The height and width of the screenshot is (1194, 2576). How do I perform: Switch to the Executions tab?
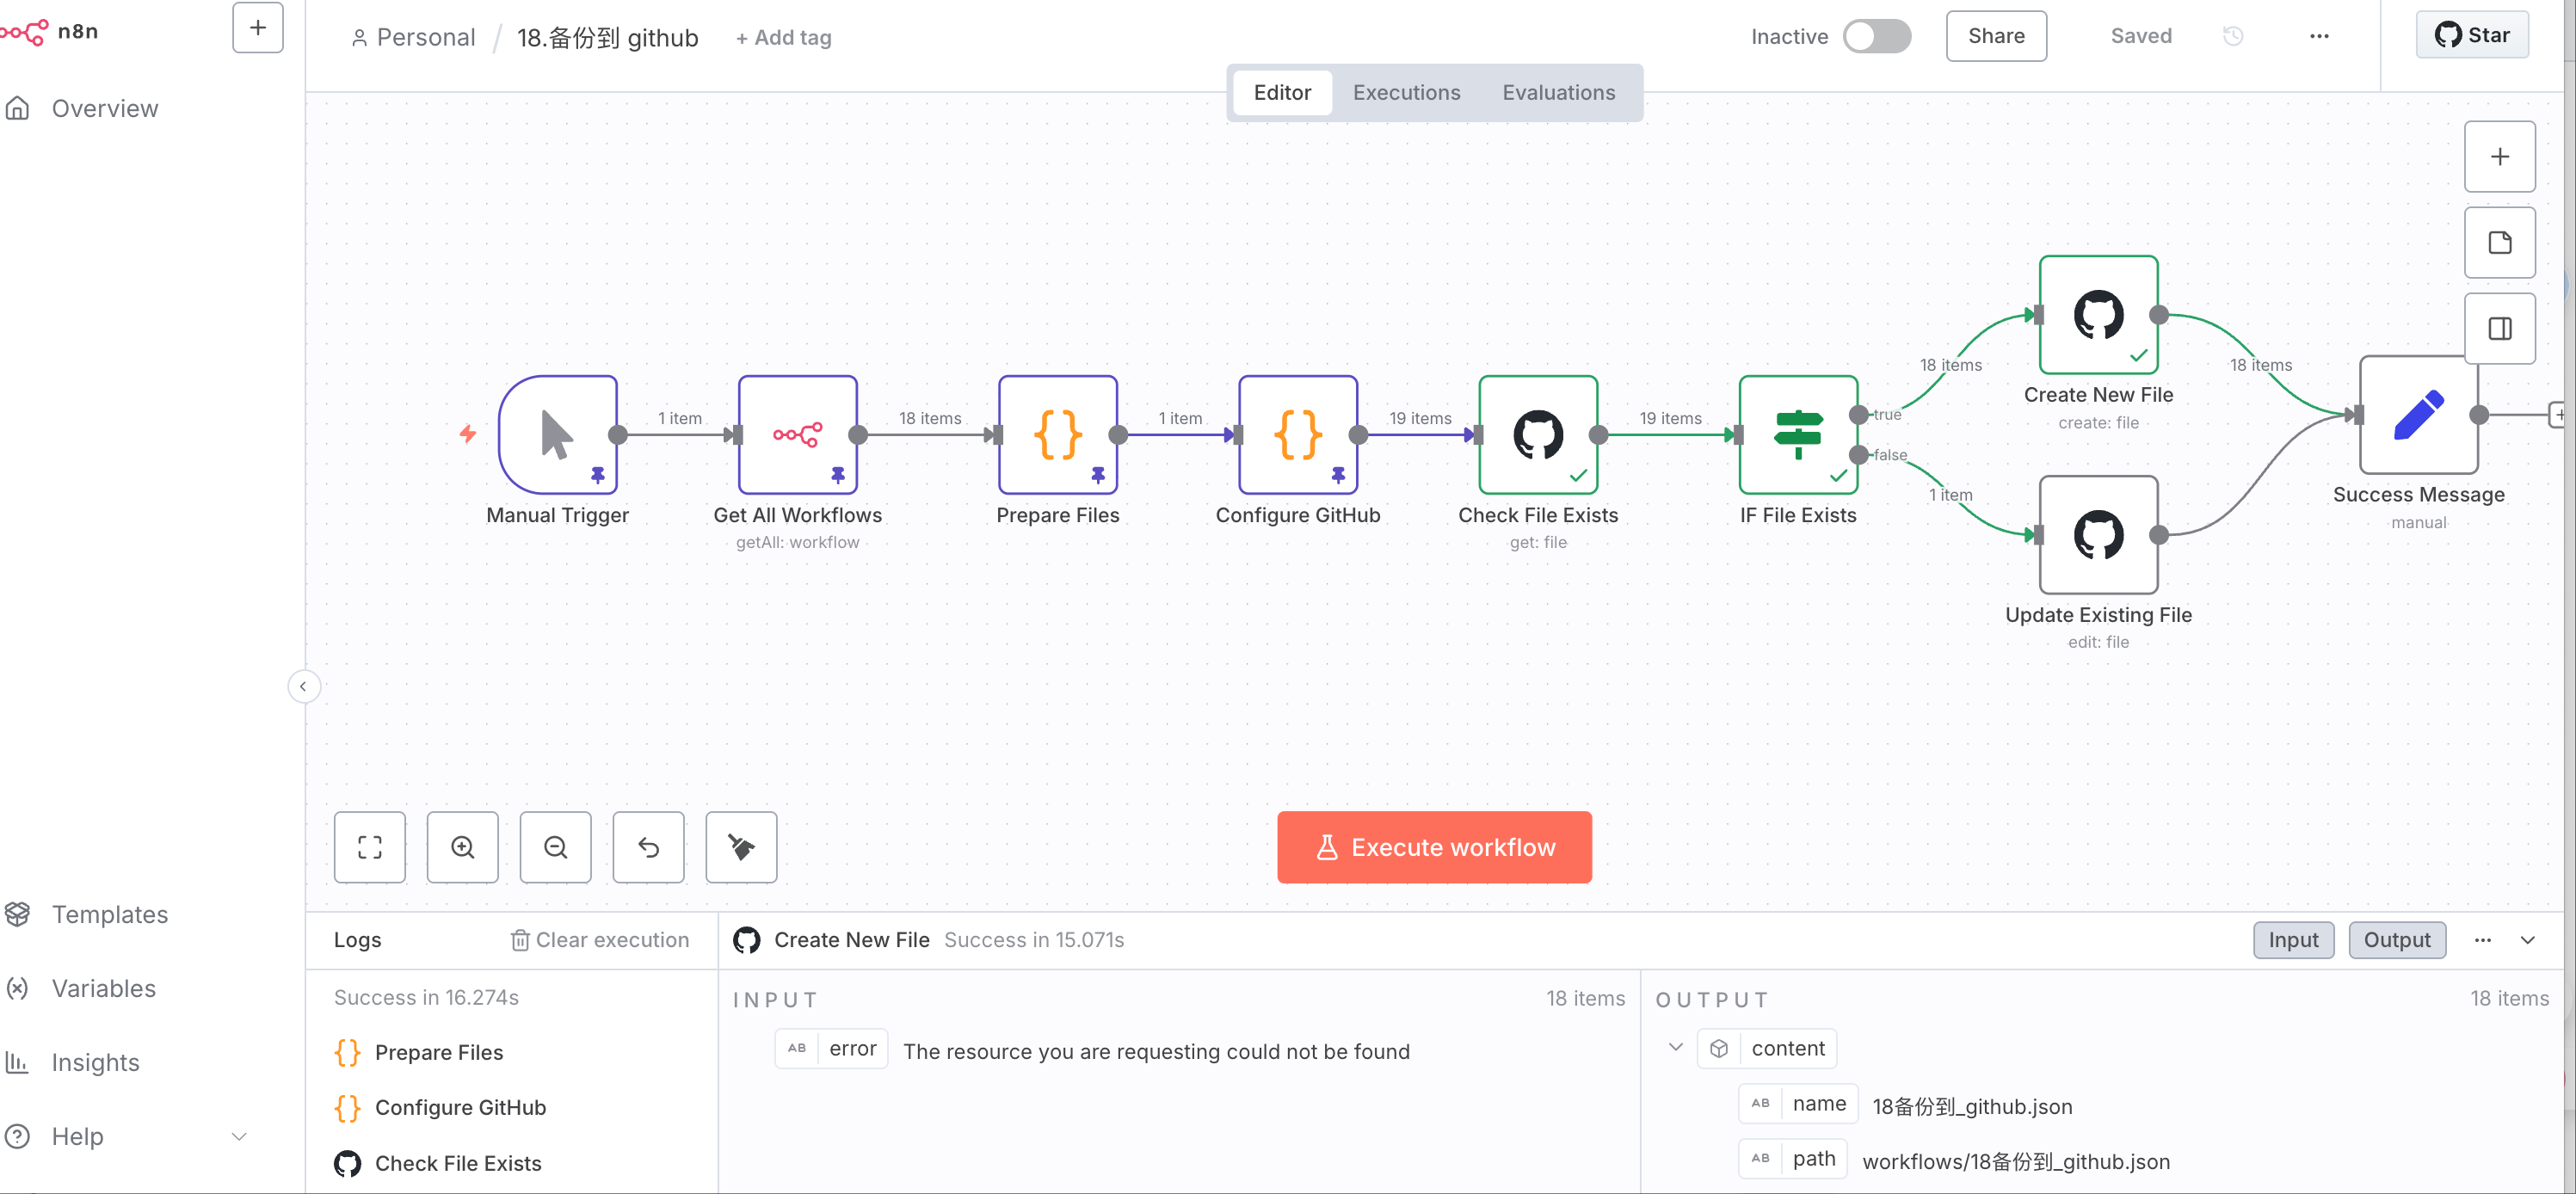tap(1406, 92)
